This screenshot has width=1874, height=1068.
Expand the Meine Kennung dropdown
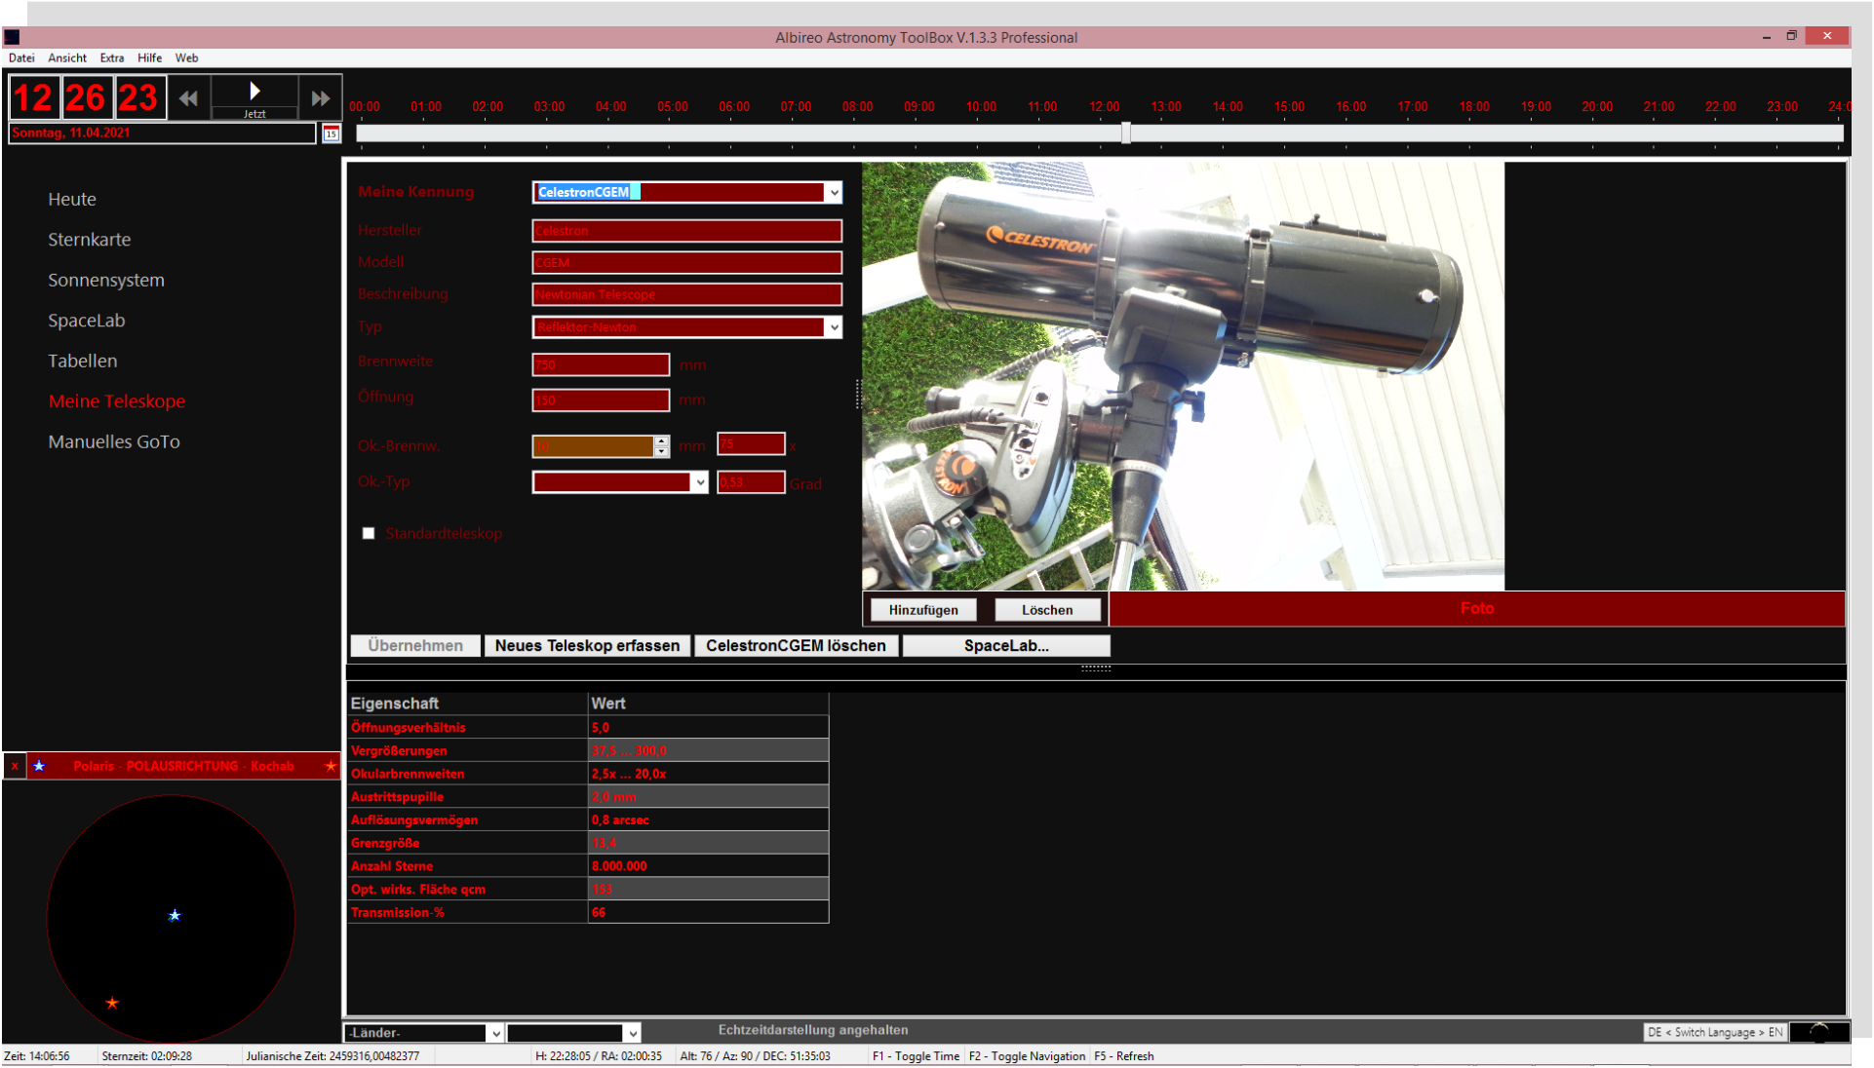[834, 193]
